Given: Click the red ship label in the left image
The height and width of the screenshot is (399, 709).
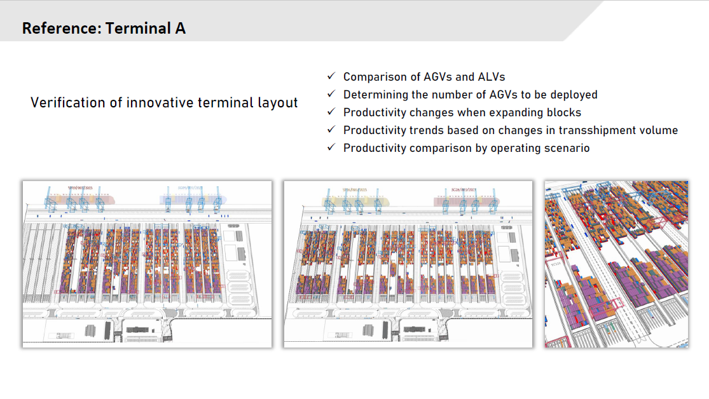Looking at the screenshot, I should pyautogui.click(x=80, y=188).
